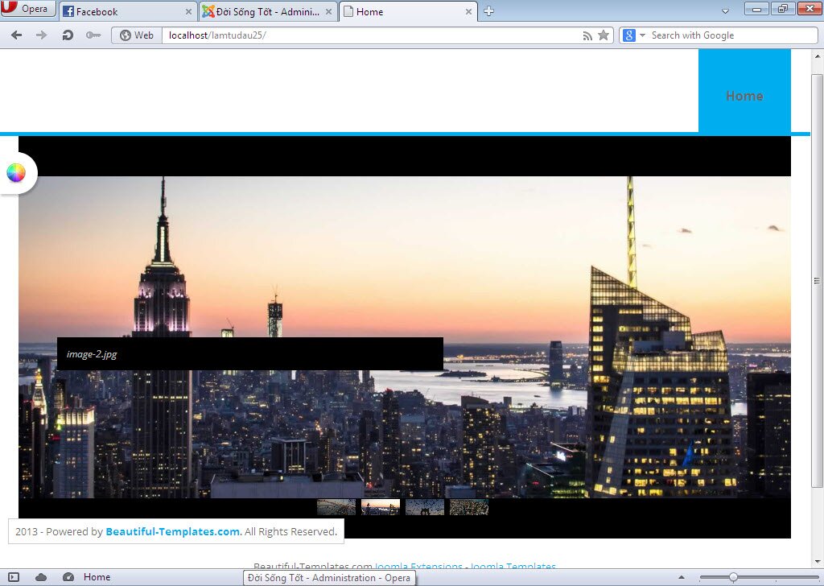824x586 pixels.
Task: Reload the current page
Action: click(x=67, y=35)
